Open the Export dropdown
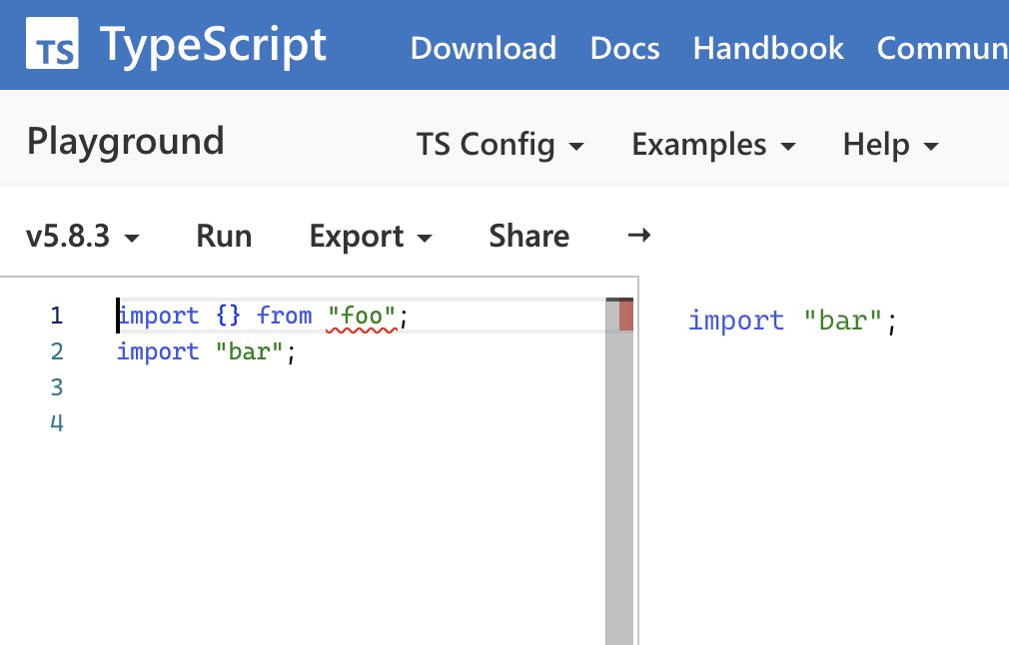The image size is (1009, 645). point(371,236)
